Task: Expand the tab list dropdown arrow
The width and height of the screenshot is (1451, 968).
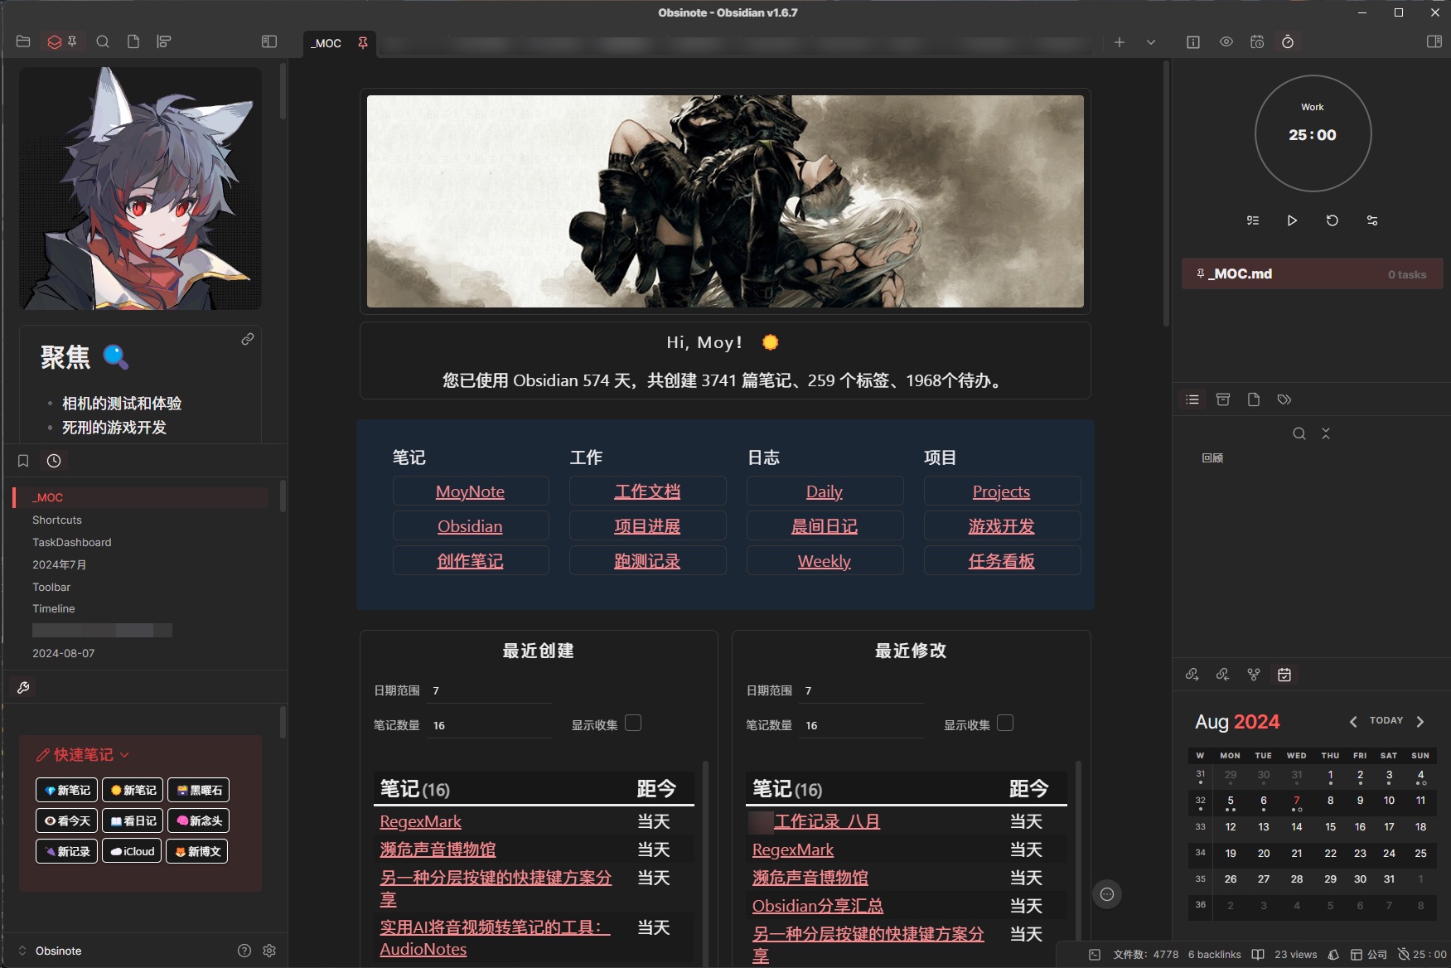Action: coord(1151,42)
